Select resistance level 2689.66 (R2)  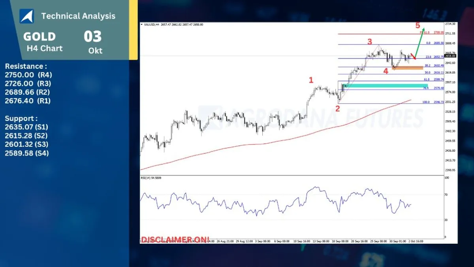(x=27, y=92)
